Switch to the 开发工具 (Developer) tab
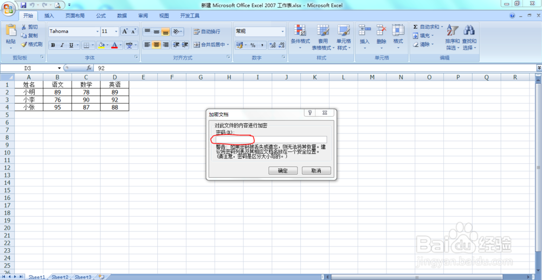 [190, 16]
